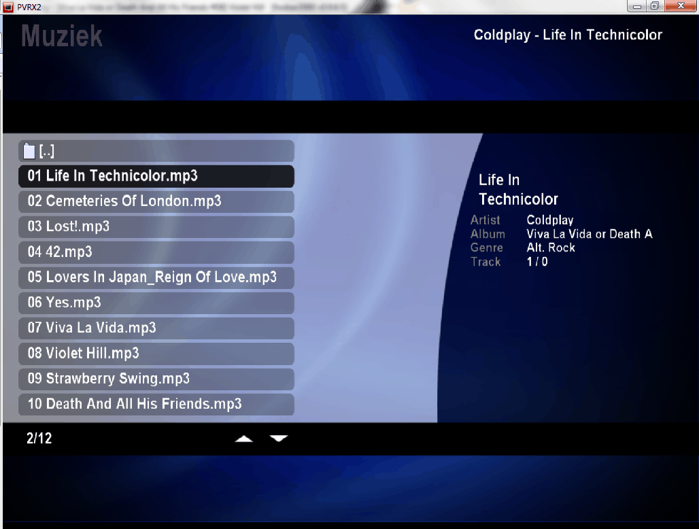Screen dimensions: 699x529
Task: Play 03 Lost!.mp3 track
Action: coord(156,227)
